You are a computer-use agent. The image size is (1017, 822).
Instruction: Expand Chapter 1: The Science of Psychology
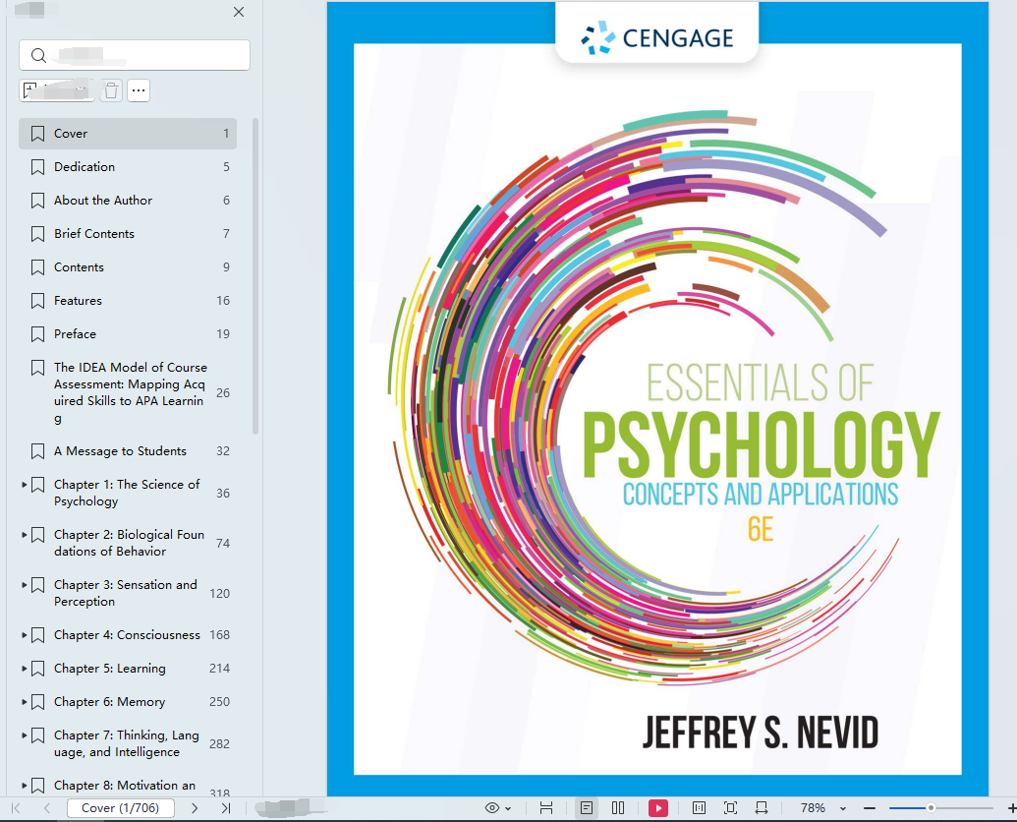pos(24,484)
